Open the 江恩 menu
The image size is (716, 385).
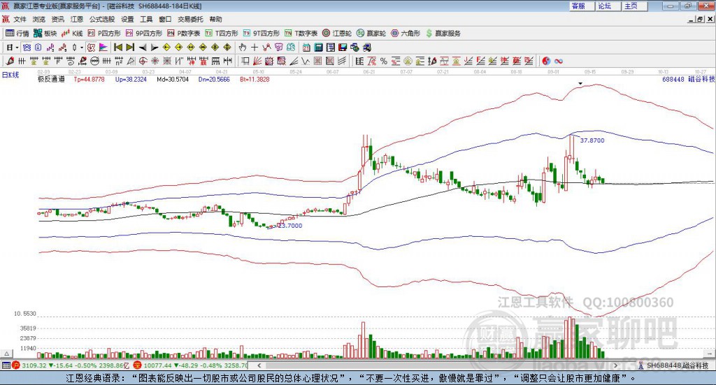[x=77, y=19]
